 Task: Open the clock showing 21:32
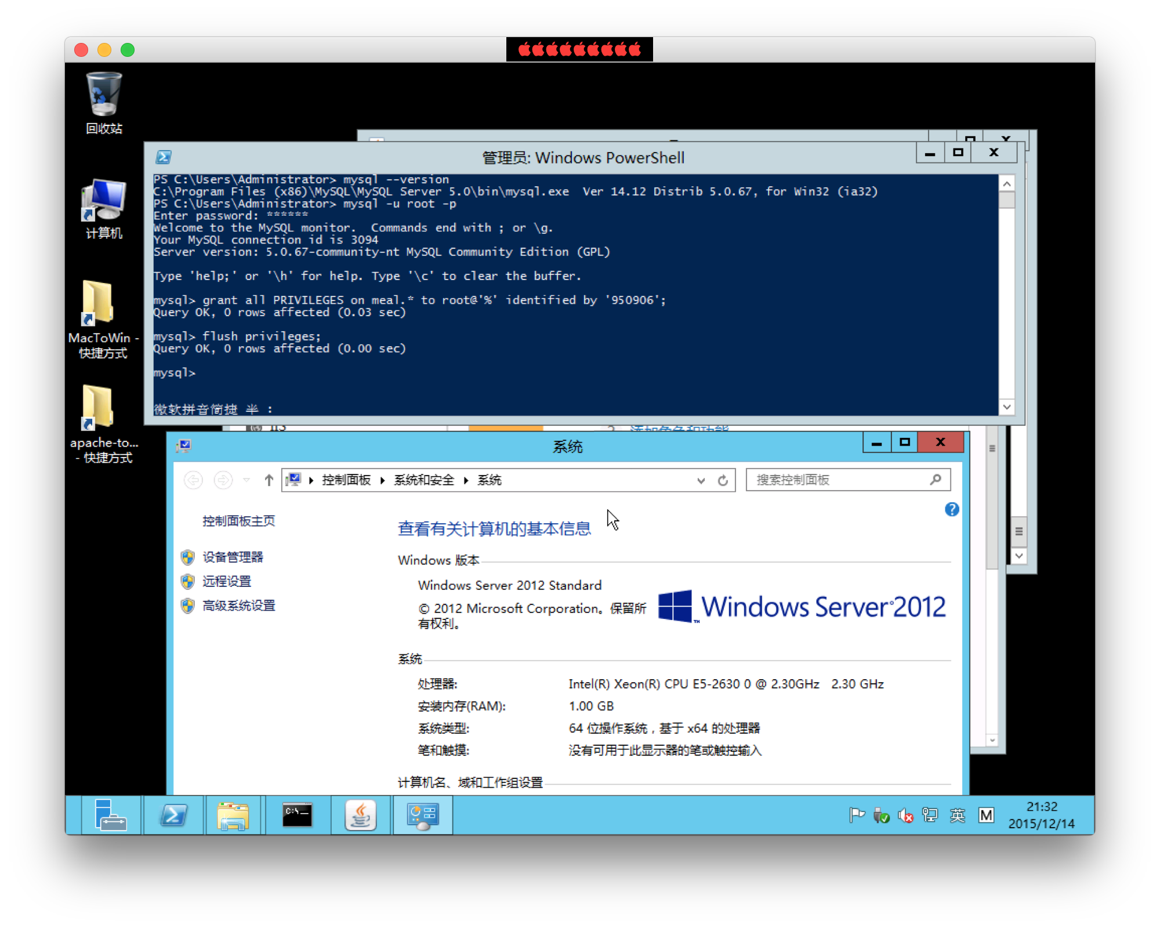[1042, 815]
